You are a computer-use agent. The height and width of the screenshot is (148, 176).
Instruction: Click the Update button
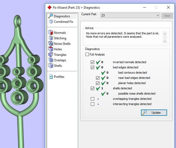(x=154, y=113)
